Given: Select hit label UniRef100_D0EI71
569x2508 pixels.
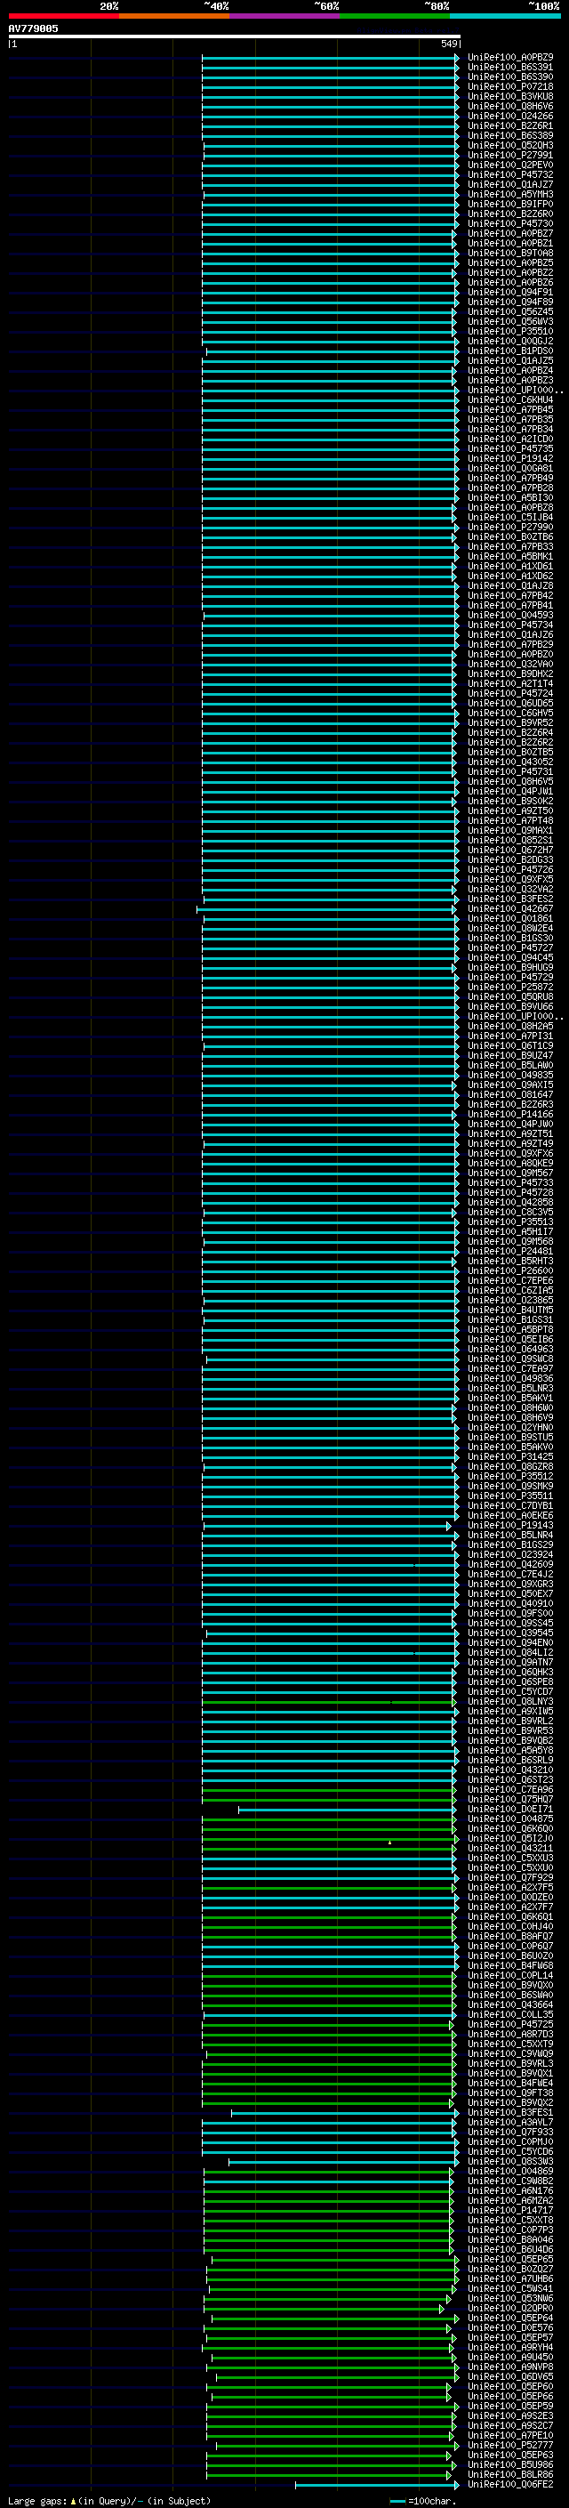Looking at the screenshot, I should coord(509,1809).
